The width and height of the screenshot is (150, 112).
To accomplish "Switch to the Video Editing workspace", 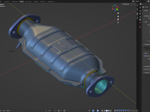I will point(51,2).
